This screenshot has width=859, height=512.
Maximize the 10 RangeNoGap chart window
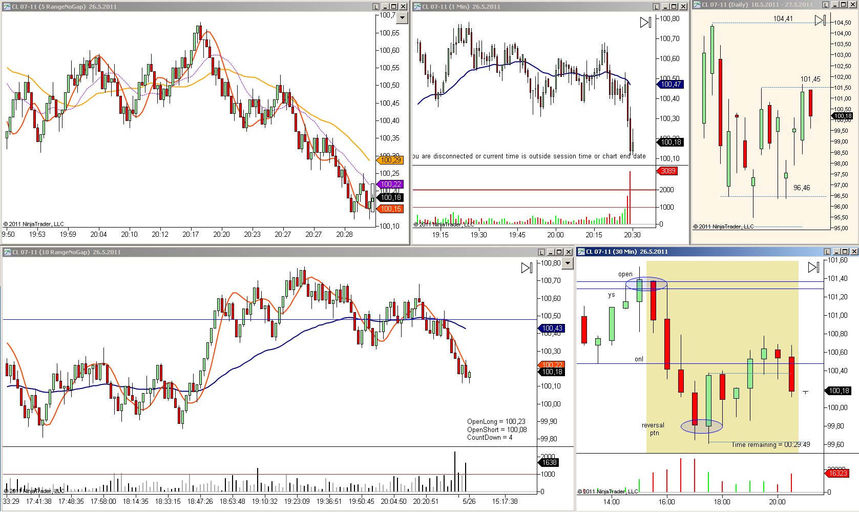pos(559,252)
